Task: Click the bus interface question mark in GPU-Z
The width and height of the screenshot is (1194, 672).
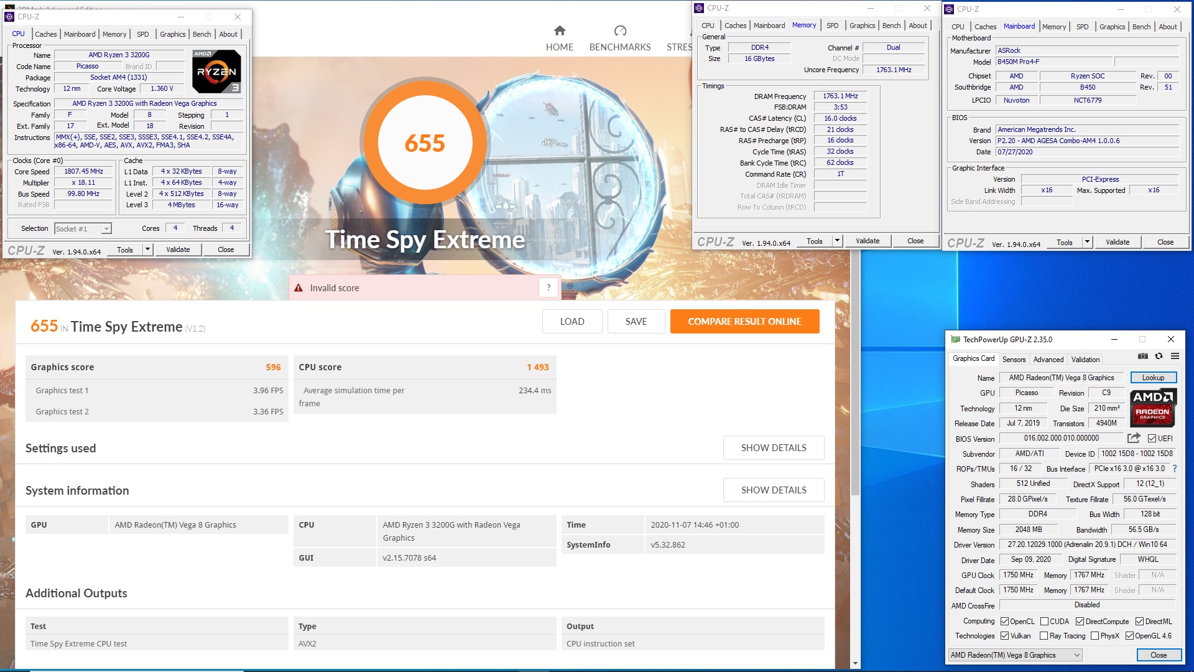Action: [x=1175, y=469]
